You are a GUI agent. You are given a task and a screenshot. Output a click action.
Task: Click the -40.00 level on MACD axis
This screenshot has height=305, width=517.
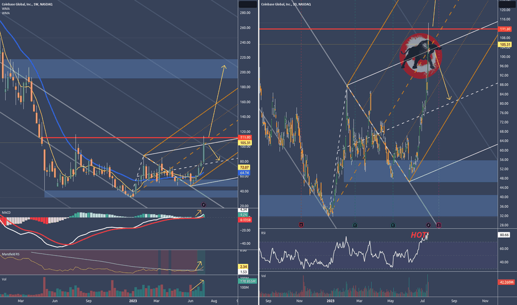(x=246, y=243)
